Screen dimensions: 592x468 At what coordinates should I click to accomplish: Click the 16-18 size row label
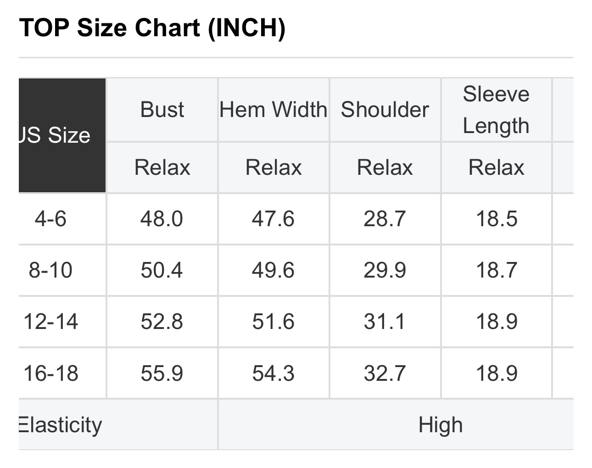pos(51,373)
